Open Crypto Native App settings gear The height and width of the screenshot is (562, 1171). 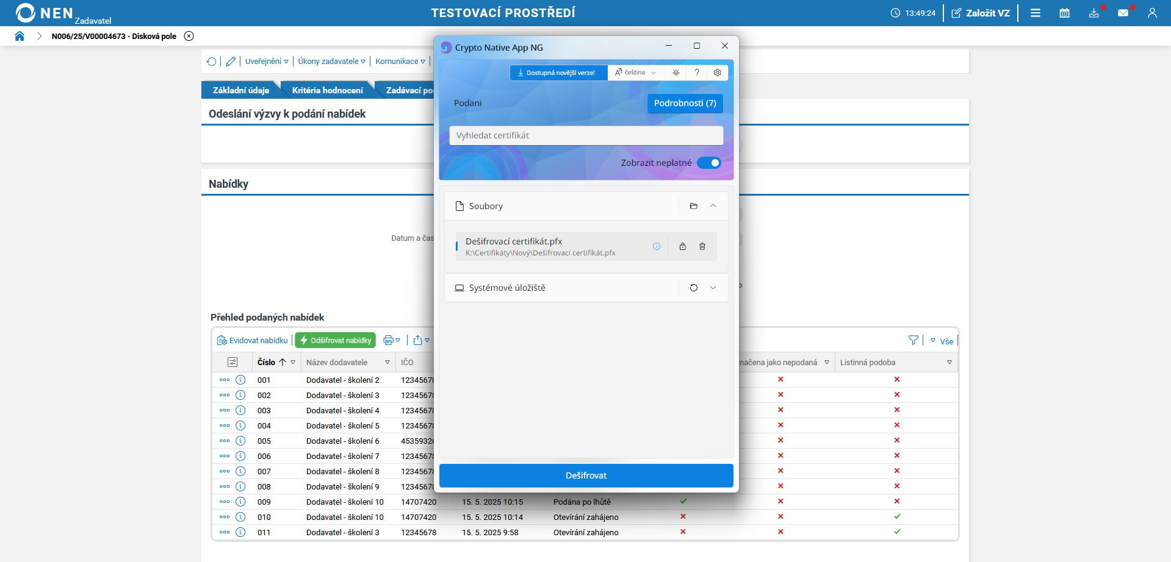tap(718, 73)
